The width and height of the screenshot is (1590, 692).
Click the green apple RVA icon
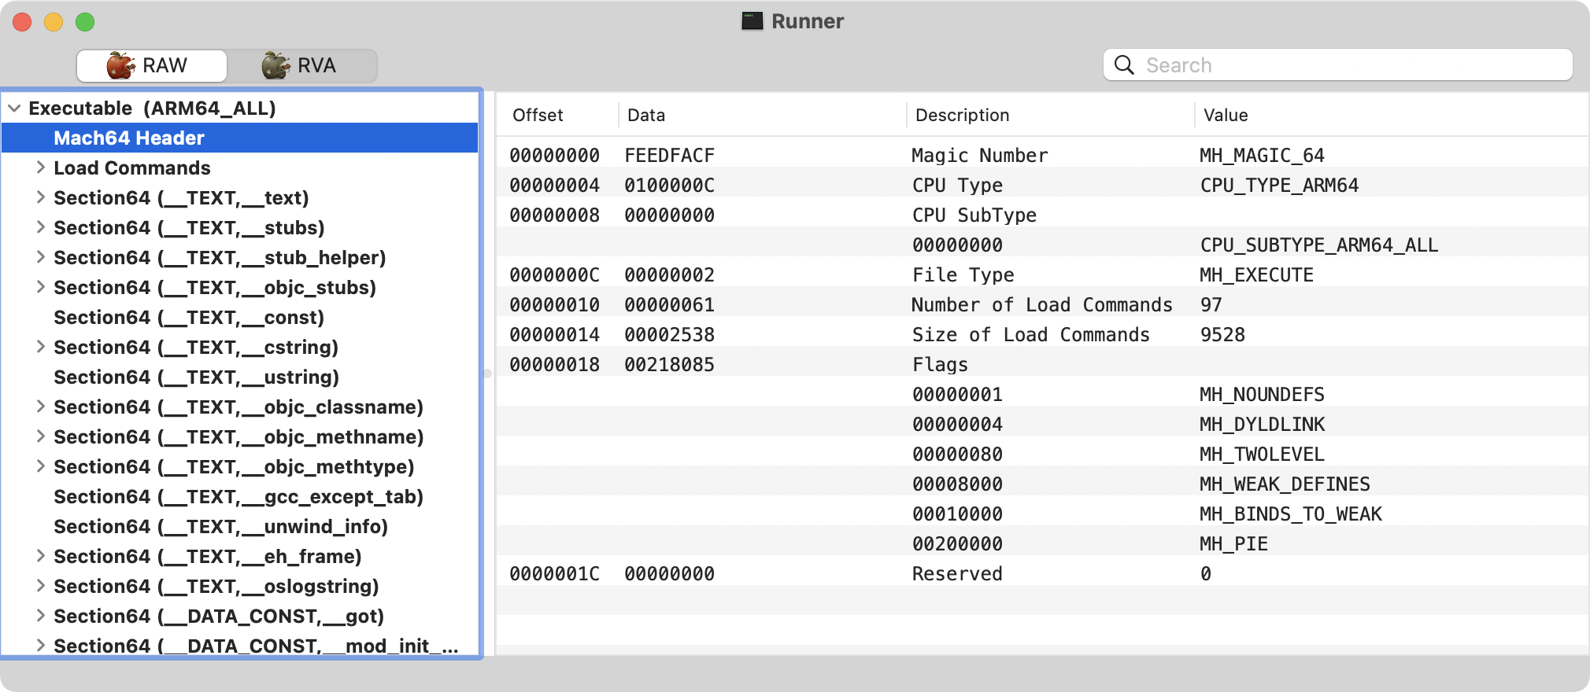(275, 65)
